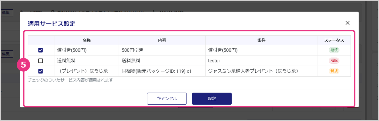Select the 内容 column header

(x=162, y=40)
